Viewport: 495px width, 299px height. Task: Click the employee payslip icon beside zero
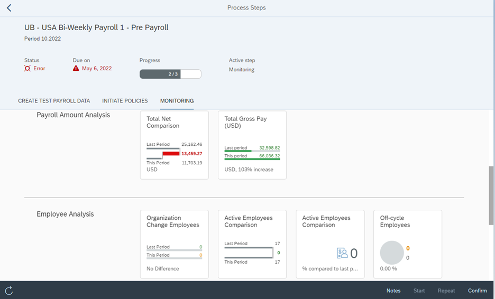pyautogui.click(x=342, y=254)
